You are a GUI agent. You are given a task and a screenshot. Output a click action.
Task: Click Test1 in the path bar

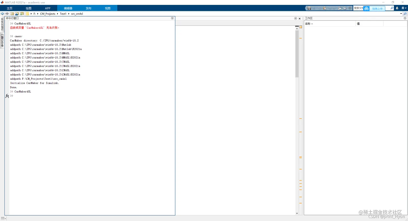pyautogui.click(x=63, y=14)
